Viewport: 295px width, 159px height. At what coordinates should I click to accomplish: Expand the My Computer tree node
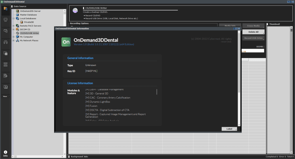(13, 37)
